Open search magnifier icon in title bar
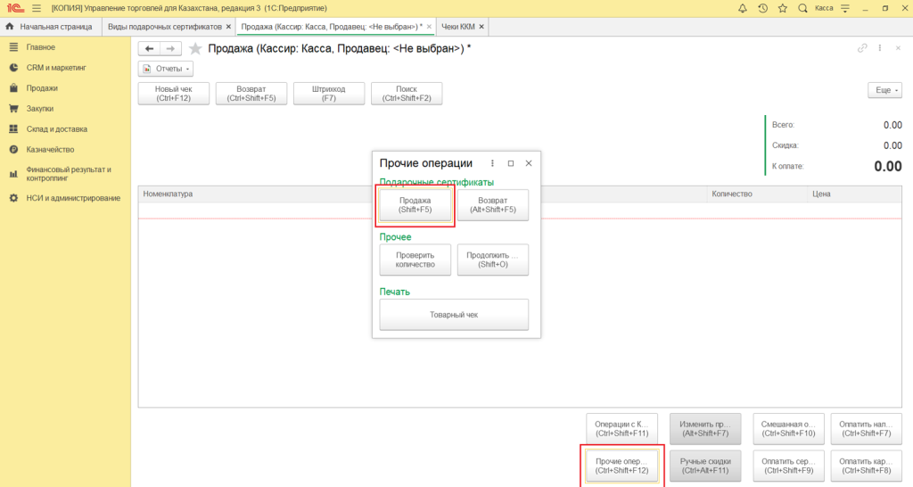913x487 pixels. point(802,8)
